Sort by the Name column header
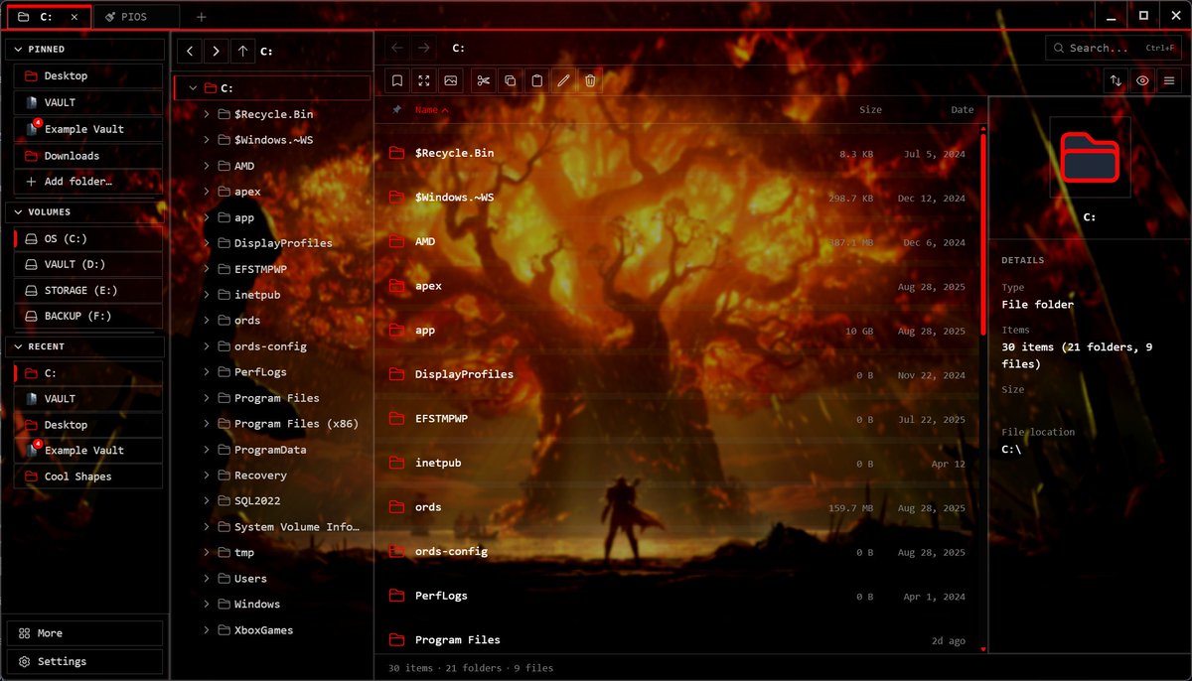This screenshot has height=681, width=1192. click(431, 110)
